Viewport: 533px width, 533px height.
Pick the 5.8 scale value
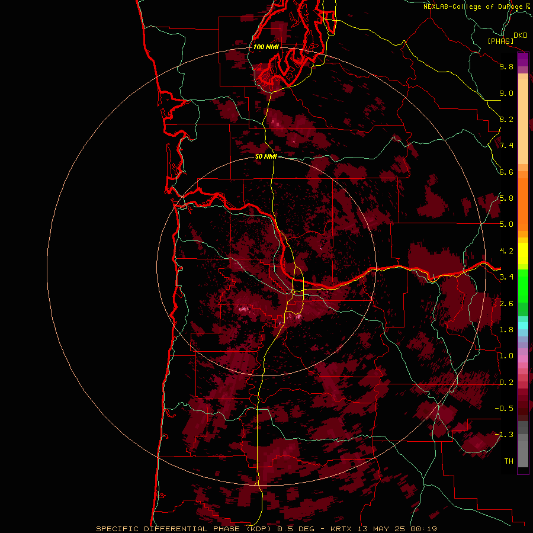[506, 198]
